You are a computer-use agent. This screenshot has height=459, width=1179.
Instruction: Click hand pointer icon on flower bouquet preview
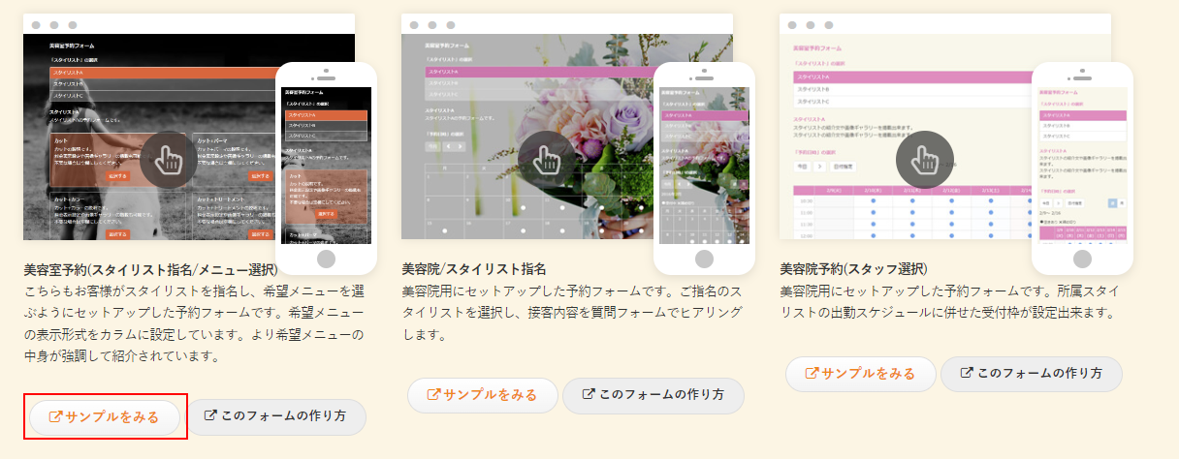(547, 159)
